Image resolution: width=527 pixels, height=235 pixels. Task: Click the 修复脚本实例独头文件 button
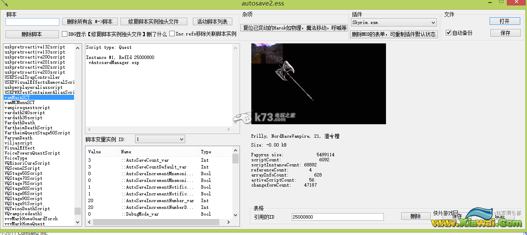(153, 21)
